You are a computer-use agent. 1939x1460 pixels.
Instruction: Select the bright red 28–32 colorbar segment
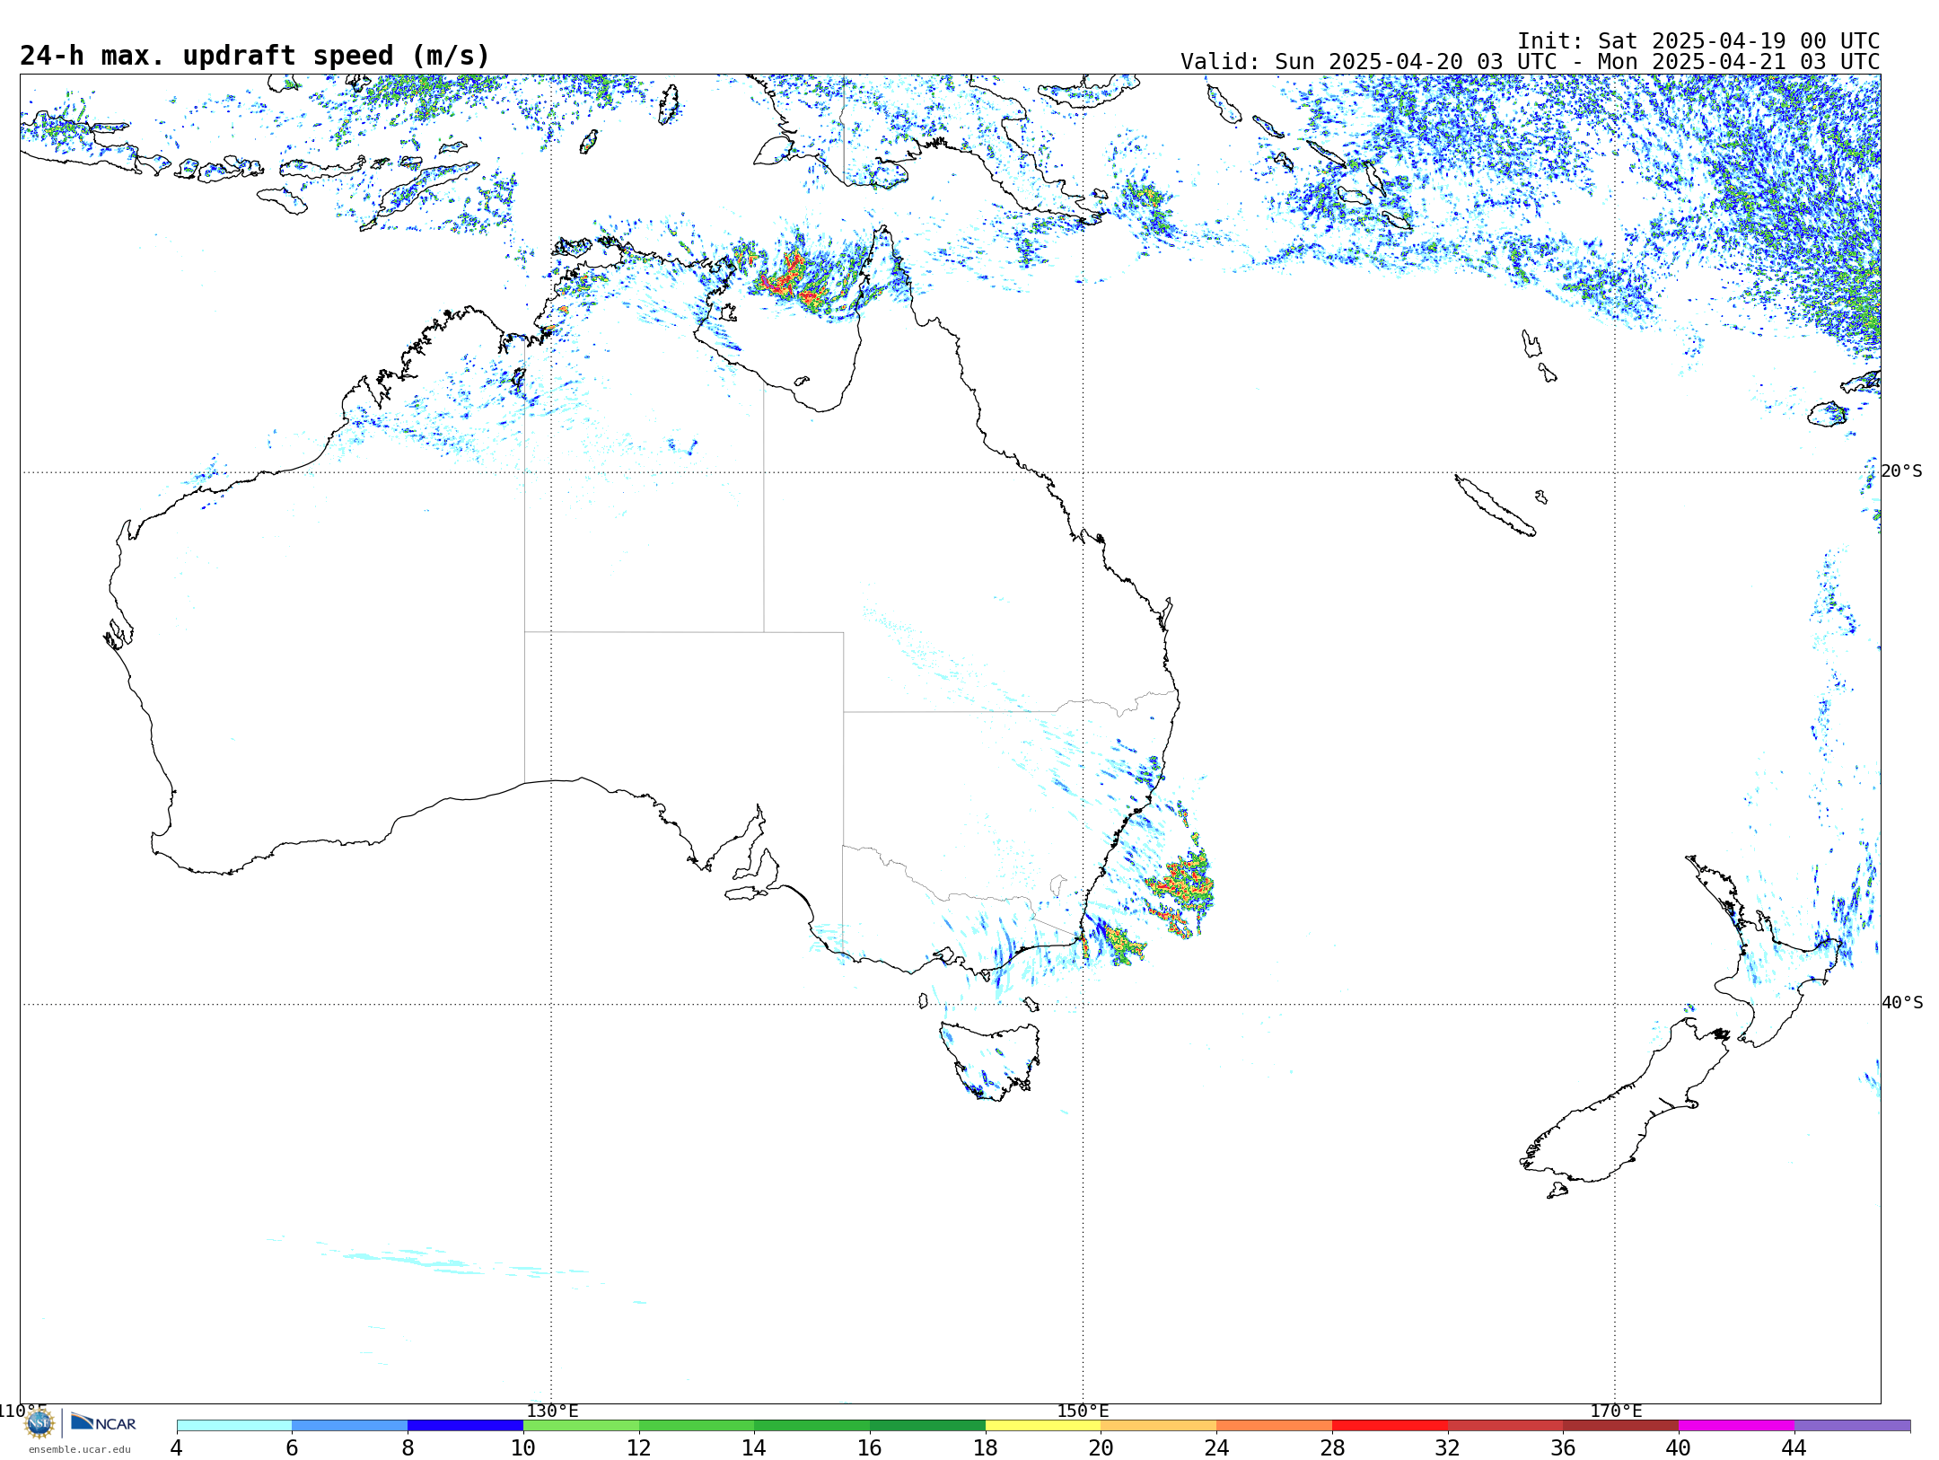[x=1390, y=1426]
